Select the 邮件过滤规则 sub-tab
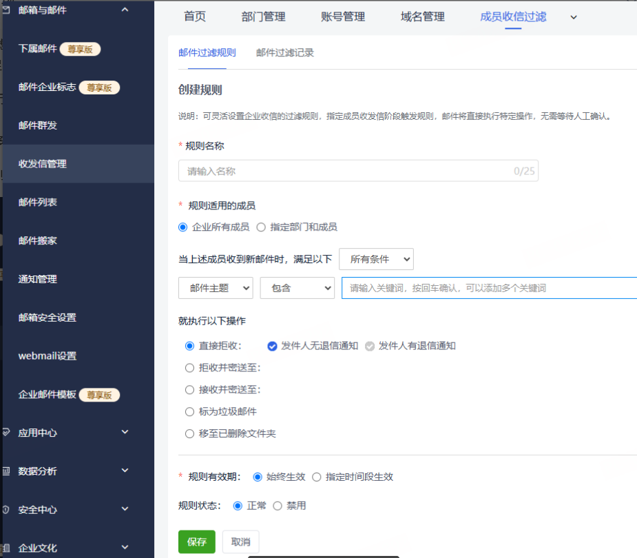The width and height of the screenshot is (637, 558). coord(207,52)
